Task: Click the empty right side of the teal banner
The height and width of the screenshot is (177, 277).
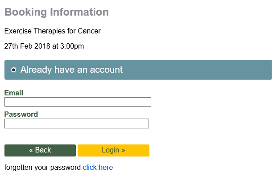Action: tap(197, 70)
